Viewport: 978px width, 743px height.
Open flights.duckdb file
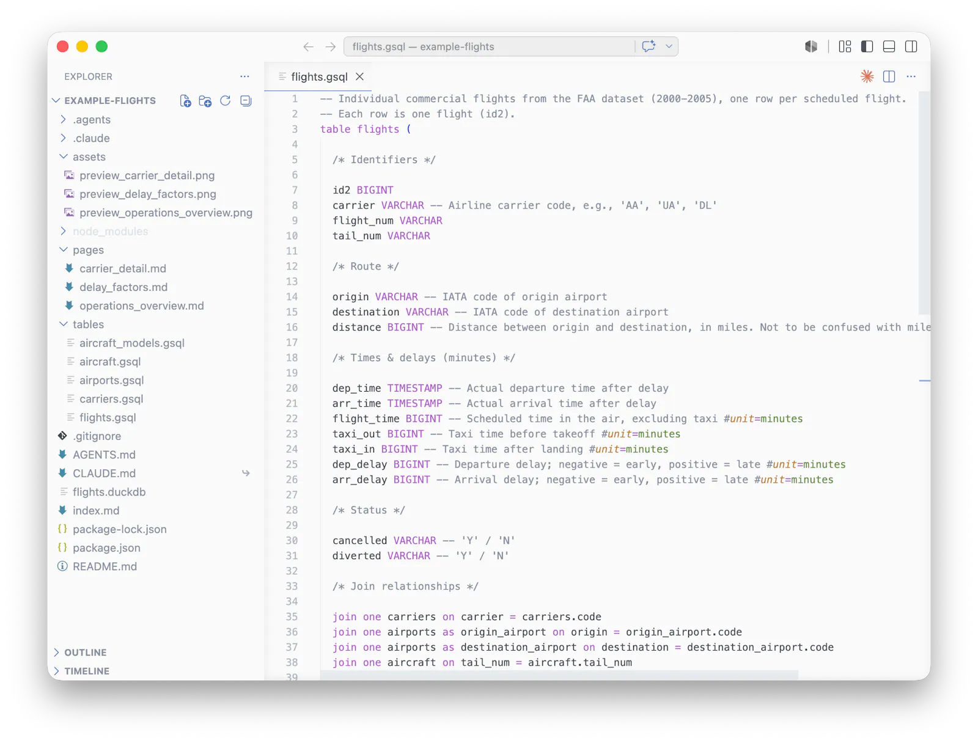point(109,492)
